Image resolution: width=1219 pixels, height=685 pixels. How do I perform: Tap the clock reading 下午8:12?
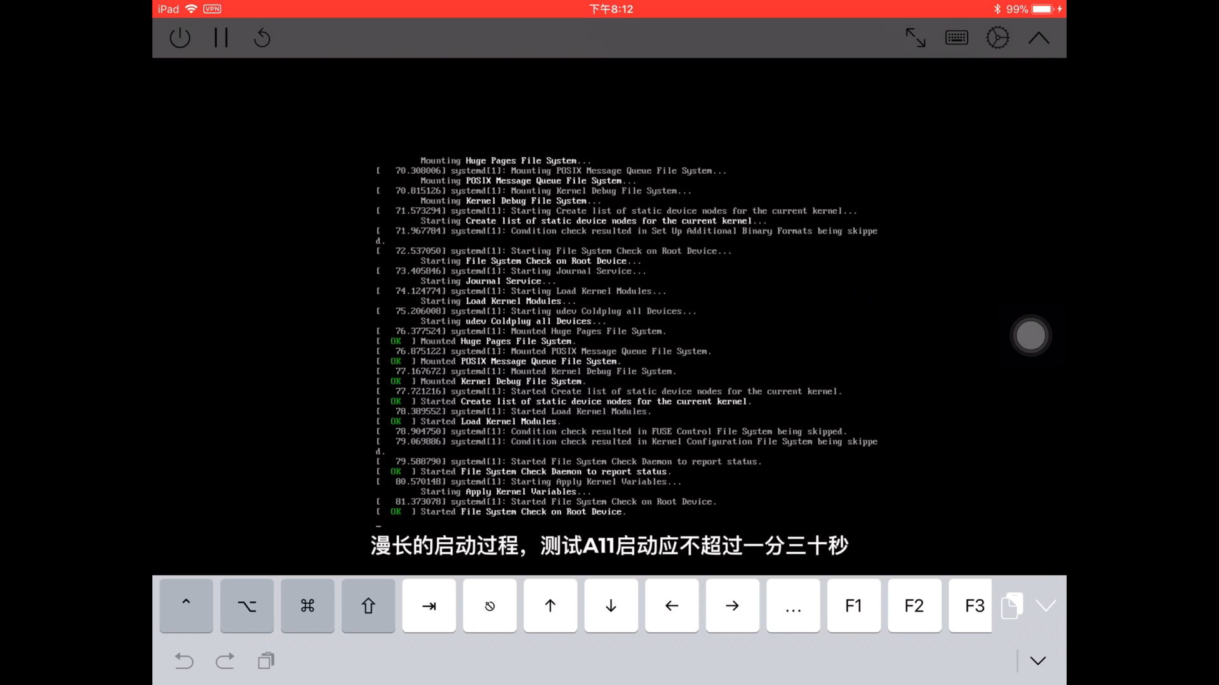pos(611,9)
